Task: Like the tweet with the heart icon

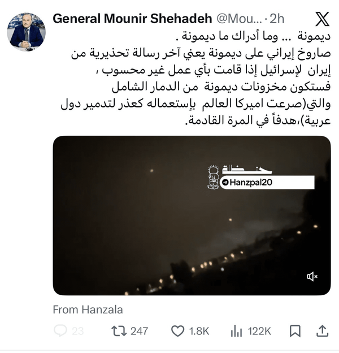Action: tap(177, 330)
